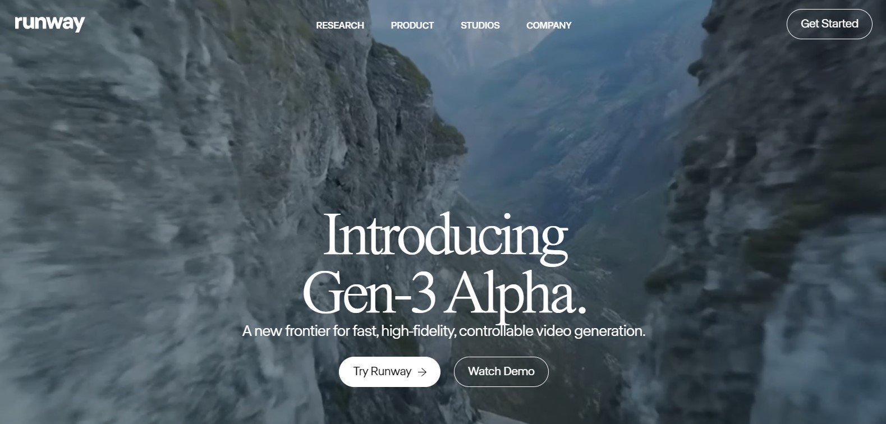Screen dimensions: 886x424
Task: Click the Alpha. word in the headline
Action: pyautogui.click(x=516, y=294)
